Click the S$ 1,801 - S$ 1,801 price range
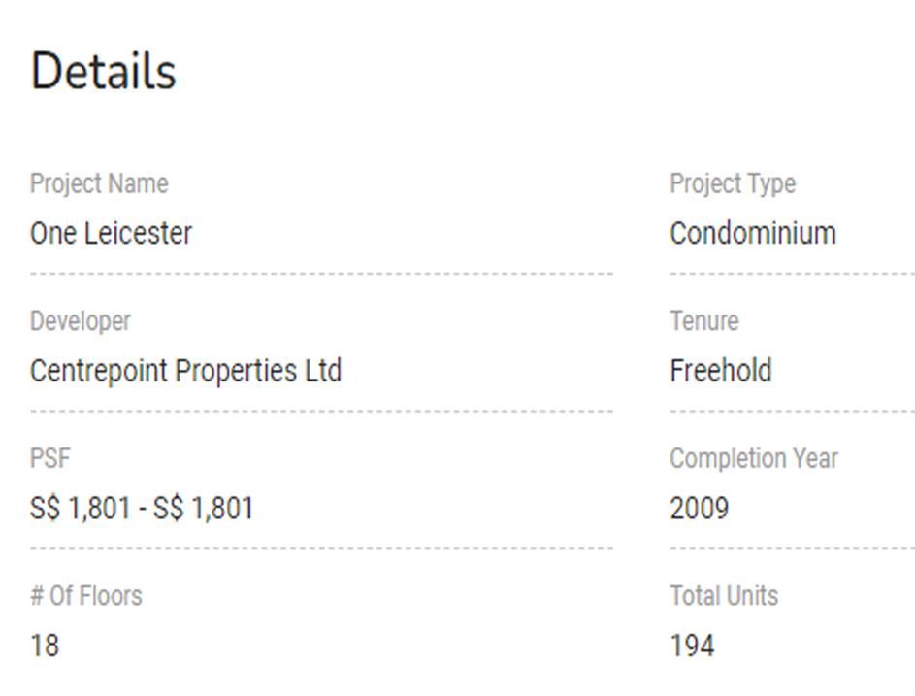Screen dimensions: 915x696 point(142,508)
